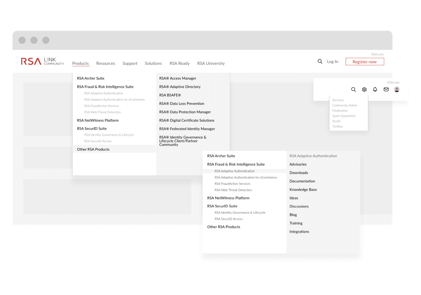
Task: Go to Downloads in the submenu
Action: [x=299, y=173]
